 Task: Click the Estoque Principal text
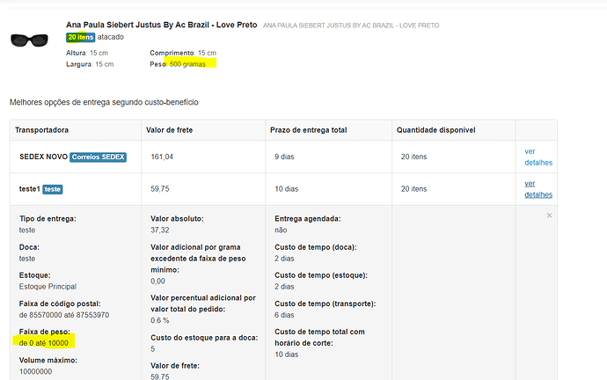click(x=48, y=287)
